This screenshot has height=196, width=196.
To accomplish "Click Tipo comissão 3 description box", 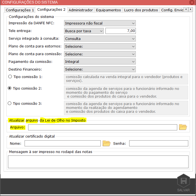I will pos(126,108).
